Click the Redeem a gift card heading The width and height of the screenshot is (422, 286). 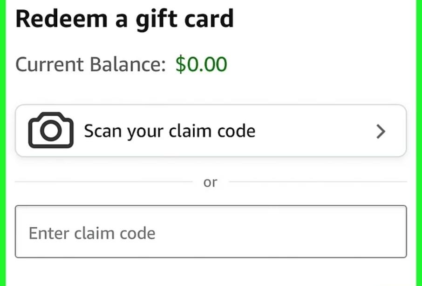124,19
